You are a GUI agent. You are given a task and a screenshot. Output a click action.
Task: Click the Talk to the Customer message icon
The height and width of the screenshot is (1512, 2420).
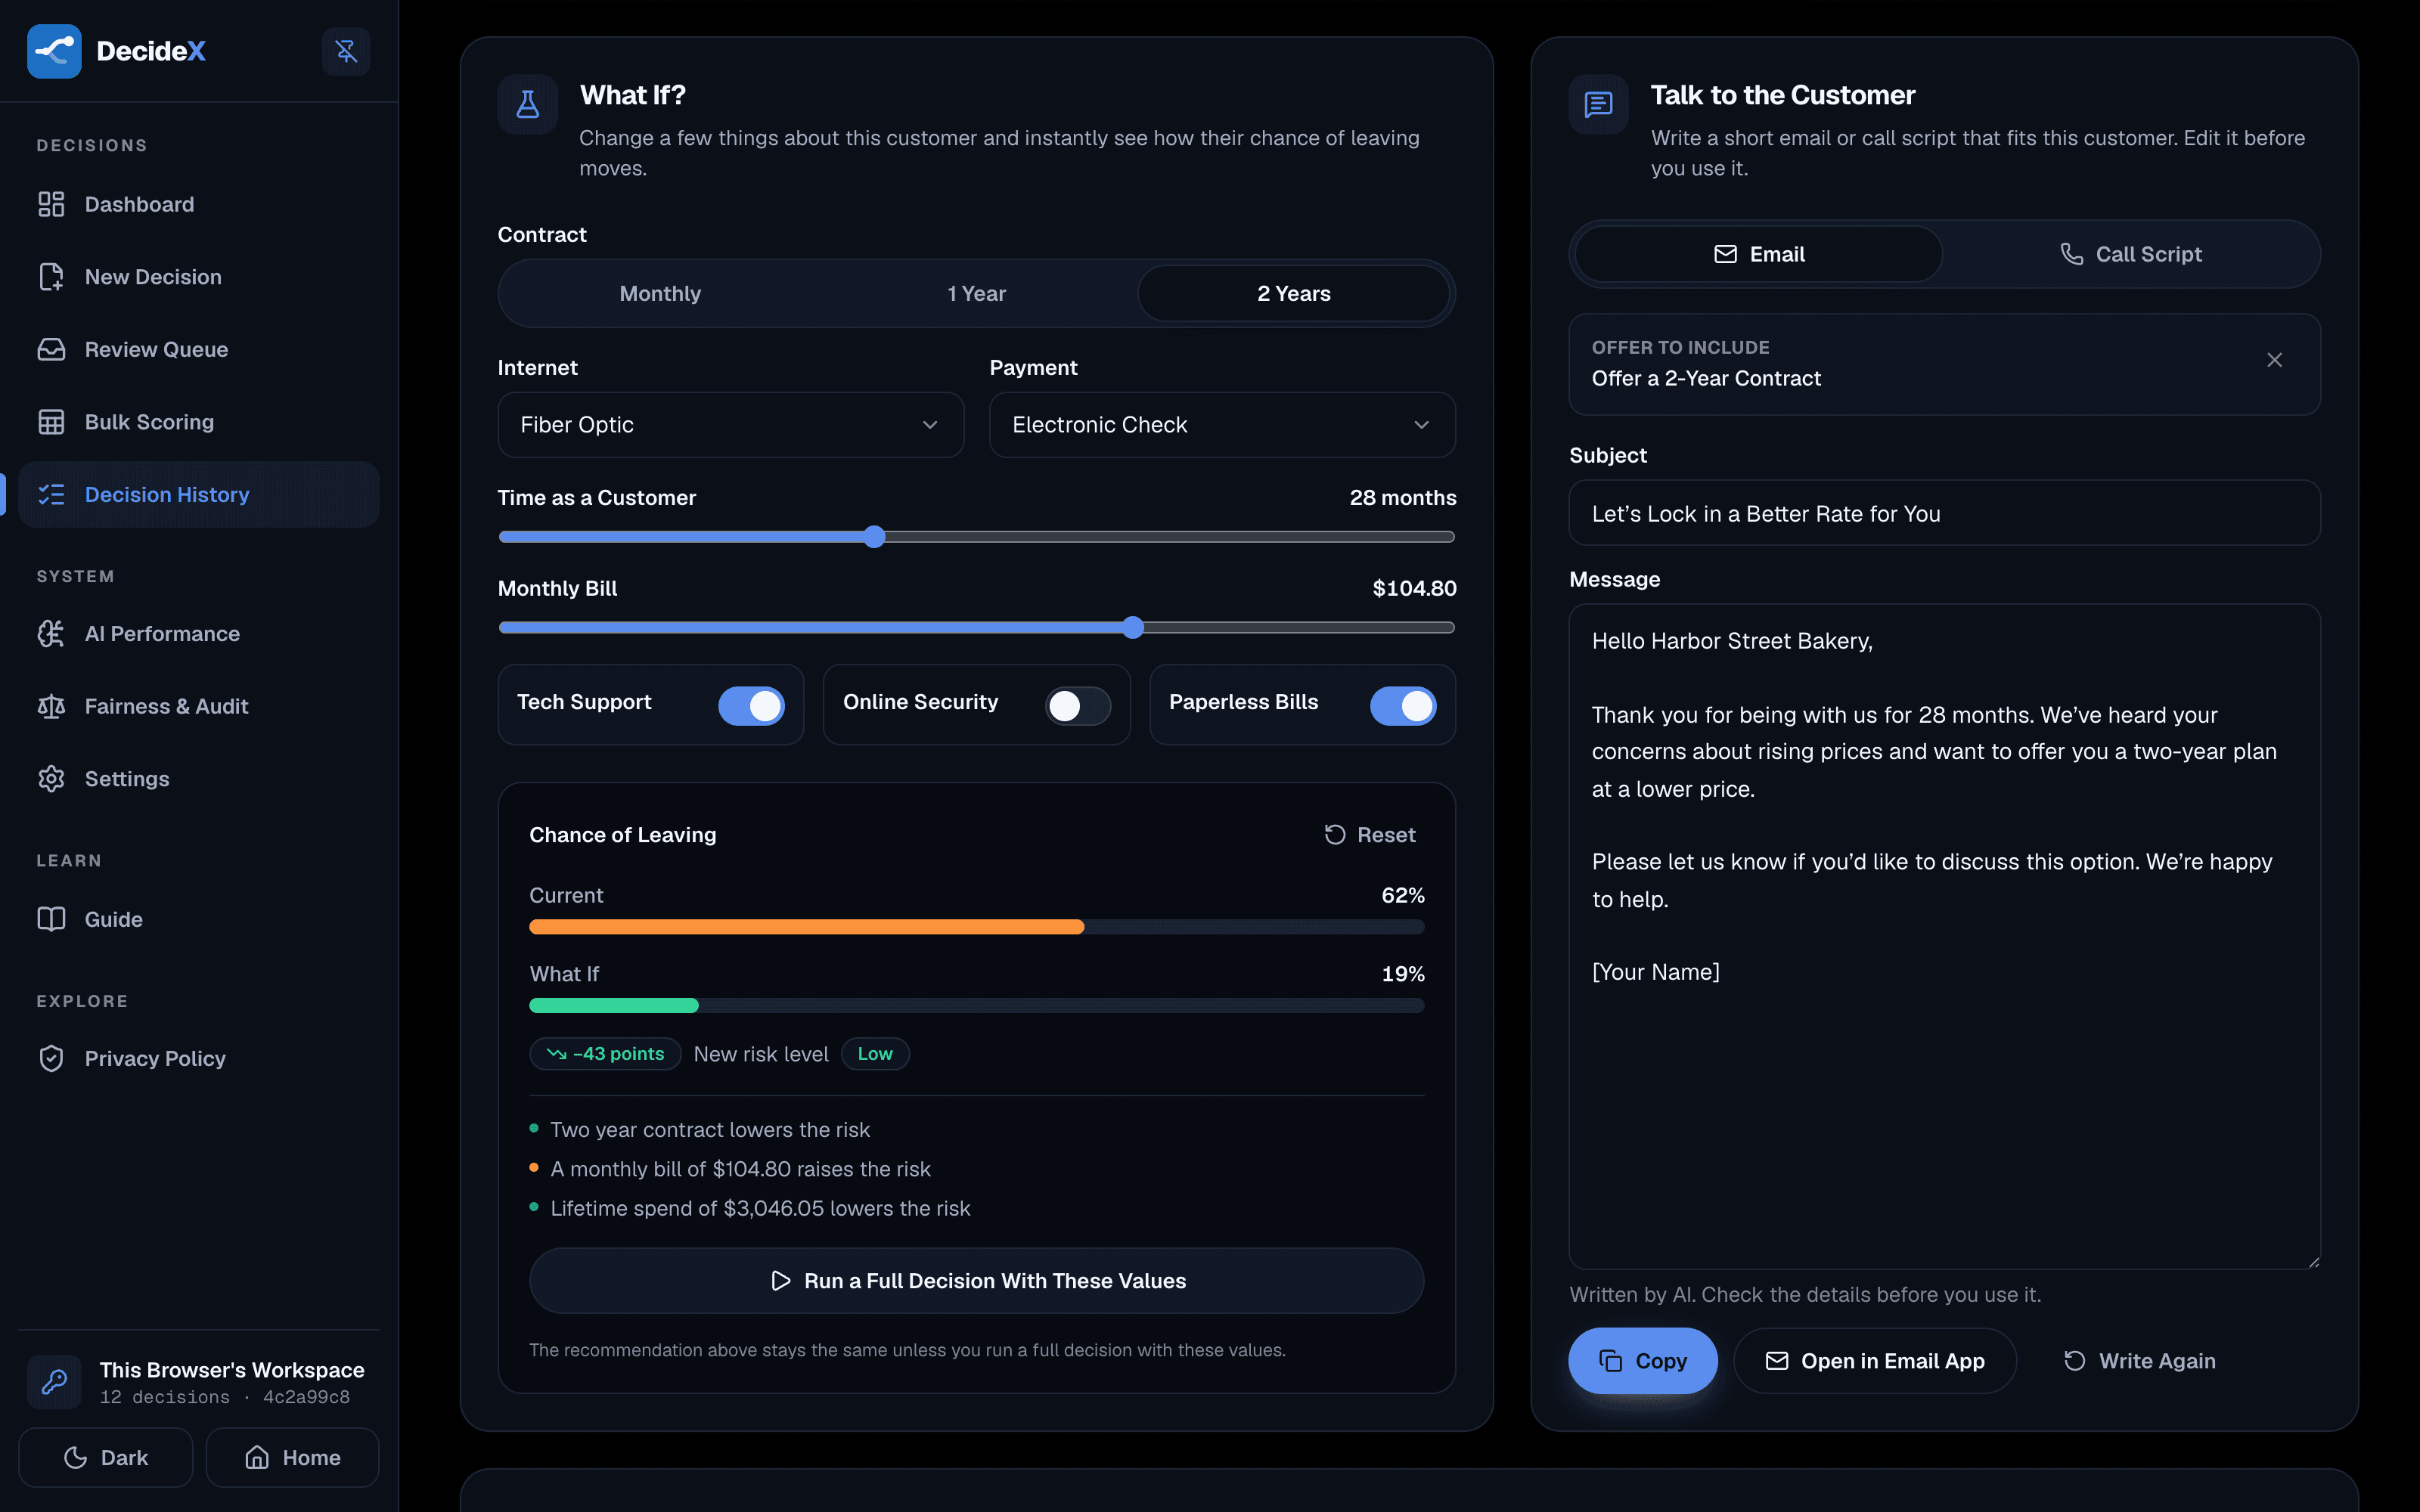pyautogui.click(x=1598, y=104)
